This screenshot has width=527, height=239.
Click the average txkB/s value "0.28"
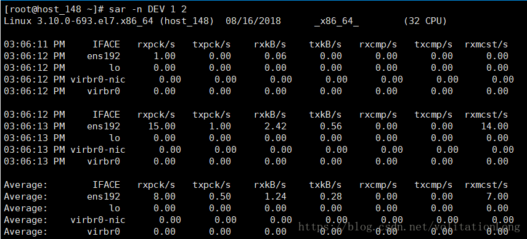pos(331,196)
